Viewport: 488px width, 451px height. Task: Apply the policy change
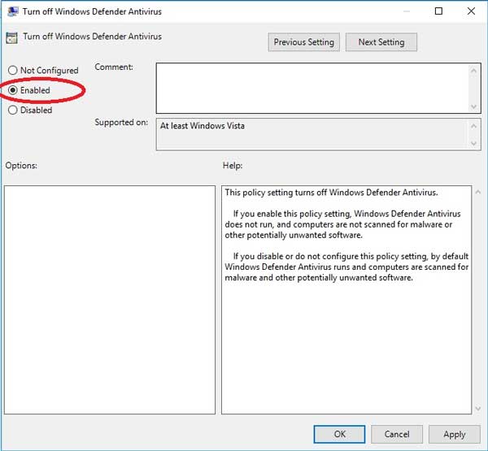[455, 434]
